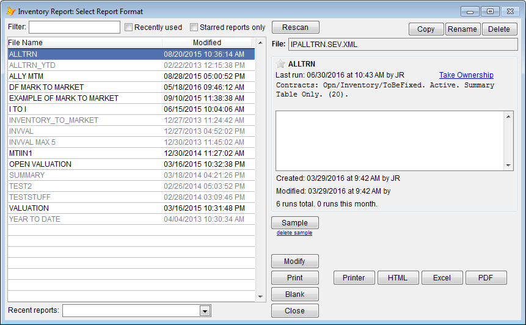The image size is (526, 325).
Task: Click notes box scroll down arrow
Action: 508,166
